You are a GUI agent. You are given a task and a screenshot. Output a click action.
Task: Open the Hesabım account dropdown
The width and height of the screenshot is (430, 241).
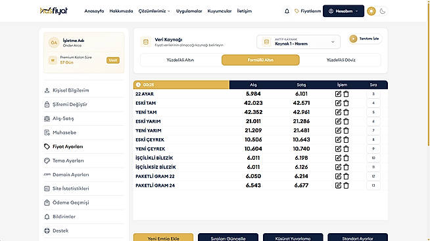(343, 11)
